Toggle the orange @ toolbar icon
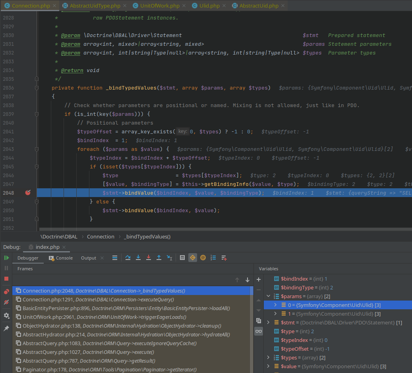Image resolution: width=412 pixels, height=373 pixels. [x=203, y=258]
